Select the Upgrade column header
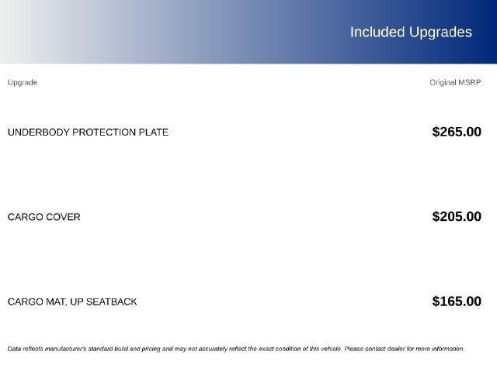 pyautogui.click(x=23, y=83)
